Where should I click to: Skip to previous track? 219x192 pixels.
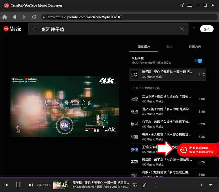coord(6,185)
